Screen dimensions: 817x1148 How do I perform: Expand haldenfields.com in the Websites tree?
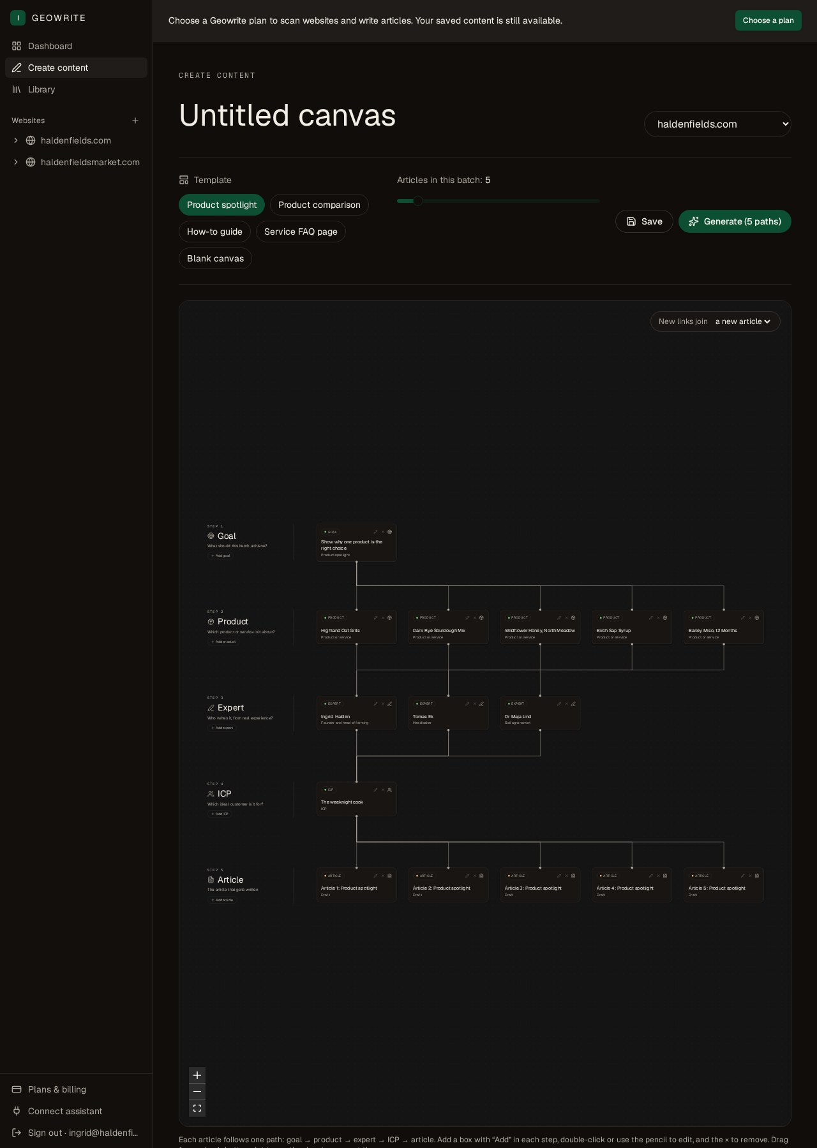[16, 140]
